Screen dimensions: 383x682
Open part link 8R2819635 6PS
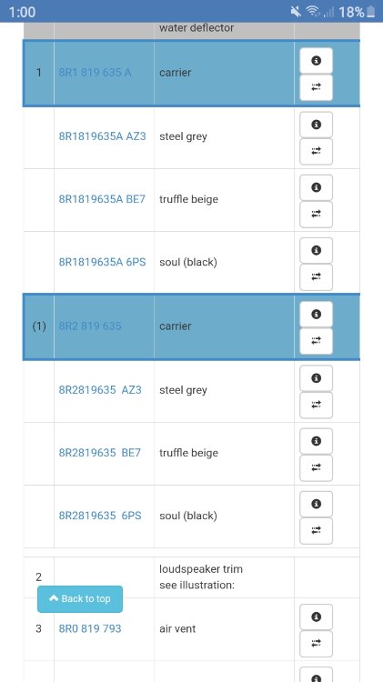point(100,516)
